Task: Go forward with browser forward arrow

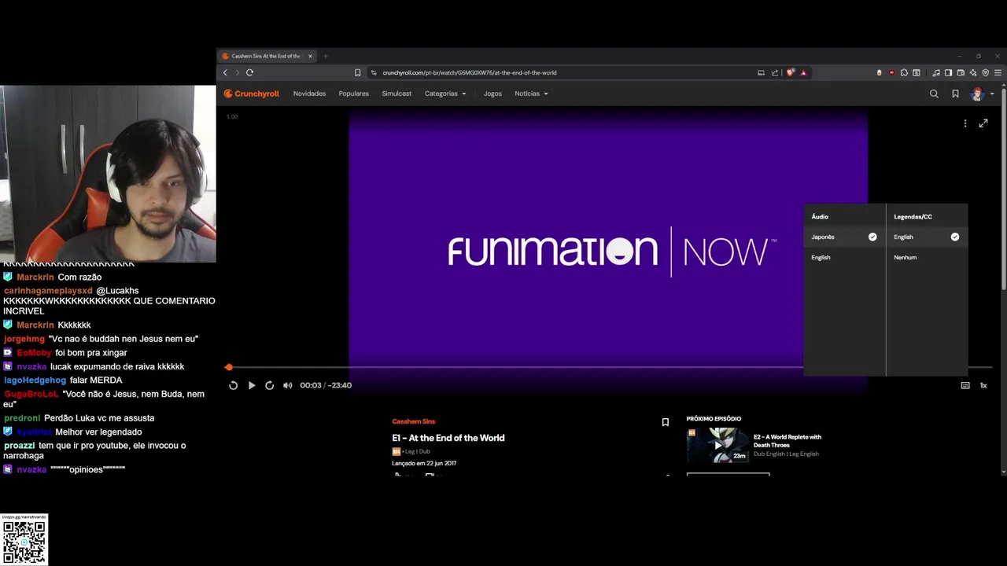Action: pyautogui.click(x=237, y=72)
